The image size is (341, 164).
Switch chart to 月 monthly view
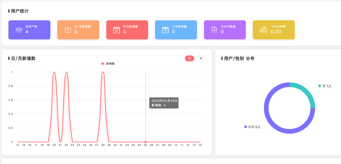pos(201,58)
